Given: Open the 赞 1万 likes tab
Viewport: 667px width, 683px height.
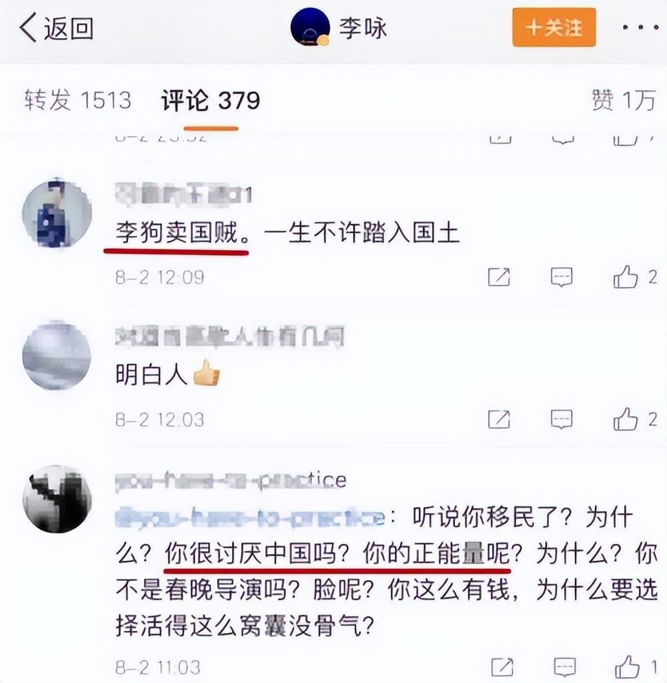Looking at the screenshot, I should coord(624,100).
